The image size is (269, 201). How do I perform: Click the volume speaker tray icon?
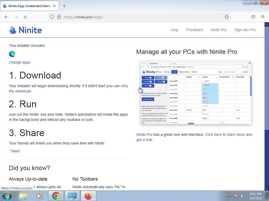point(242,196)
